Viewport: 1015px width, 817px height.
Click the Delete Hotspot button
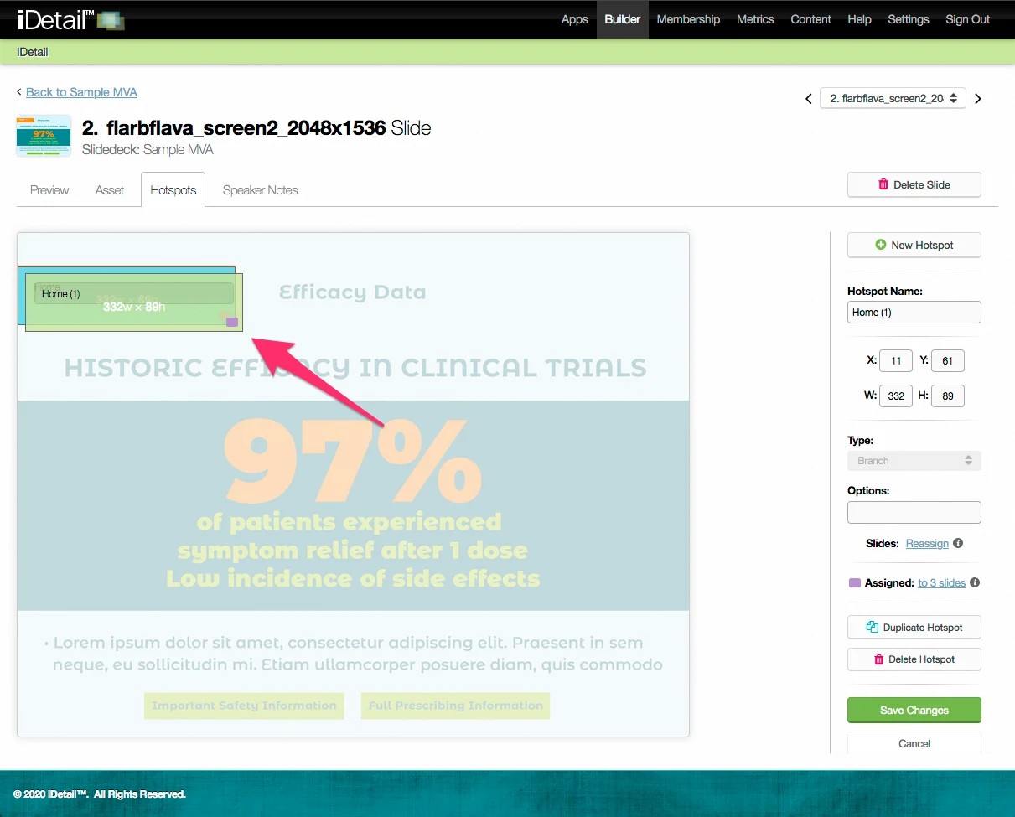pyautogui.click(x=914, y=659)
